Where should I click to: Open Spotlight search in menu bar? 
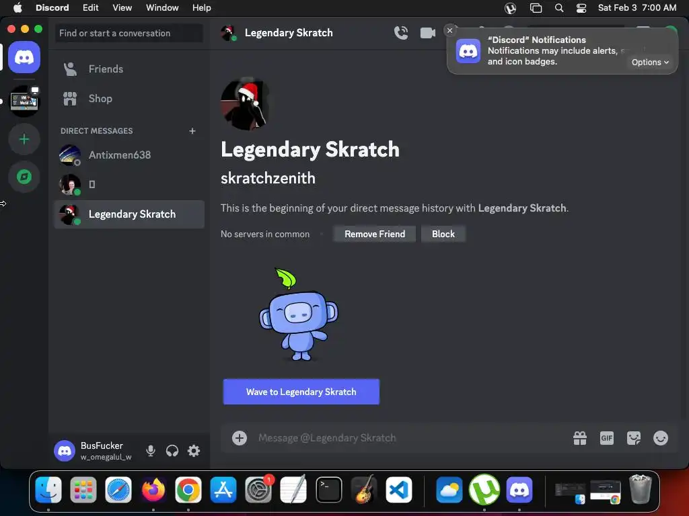[559, 8]
